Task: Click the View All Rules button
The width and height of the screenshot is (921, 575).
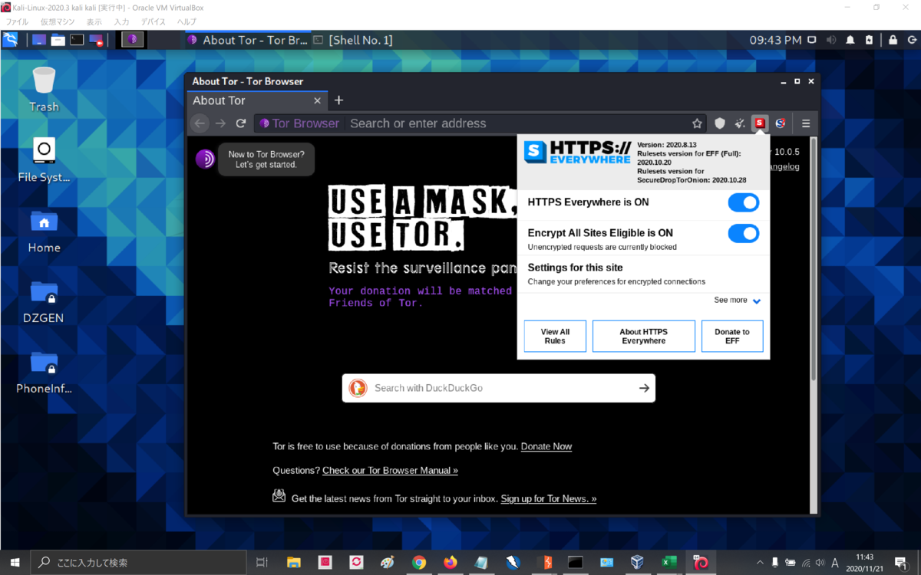Action: (x=555, y=336)
